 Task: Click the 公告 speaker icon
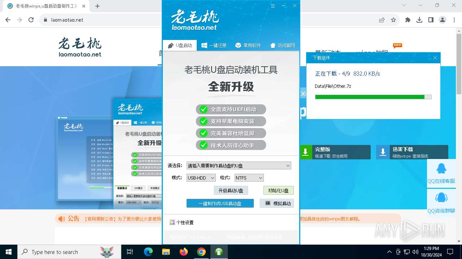(x=62, y=219)
